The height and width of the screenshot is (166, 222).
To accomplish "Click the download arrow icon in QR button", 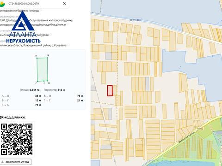I will click(x=3, y=162).
